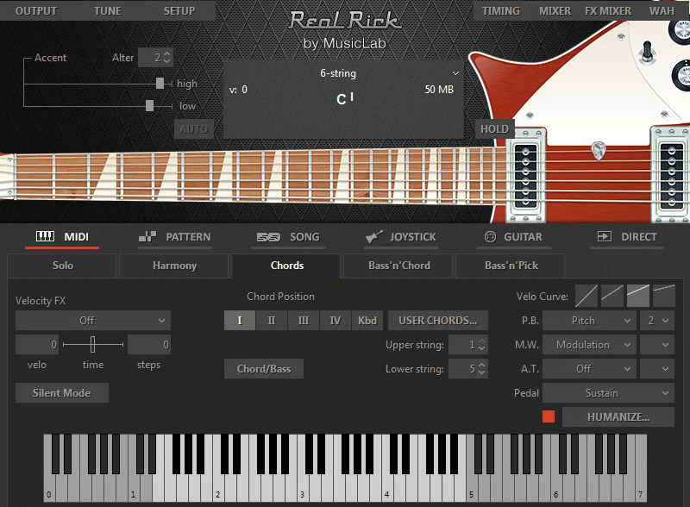Screen dimensions: 690x507
Task: Toggle the Chord/Bass button
Action: coord(264,369)
